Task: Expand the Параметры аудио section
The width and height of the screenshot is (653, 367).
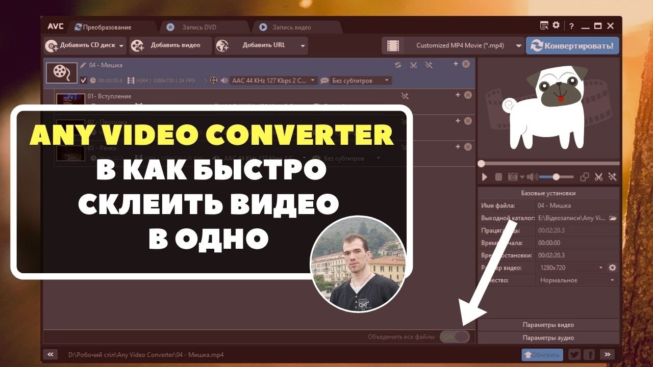Action: 548,337
